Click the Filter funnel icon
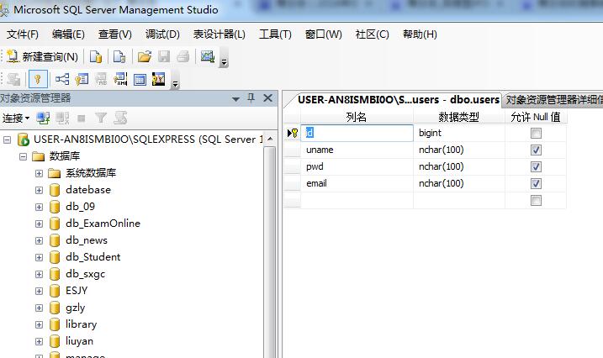 tap(101, 118)
